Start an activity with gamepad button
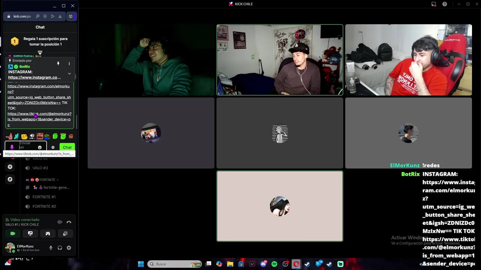The height and width of the screenshot is (270, 481). [x=48, y=234]
